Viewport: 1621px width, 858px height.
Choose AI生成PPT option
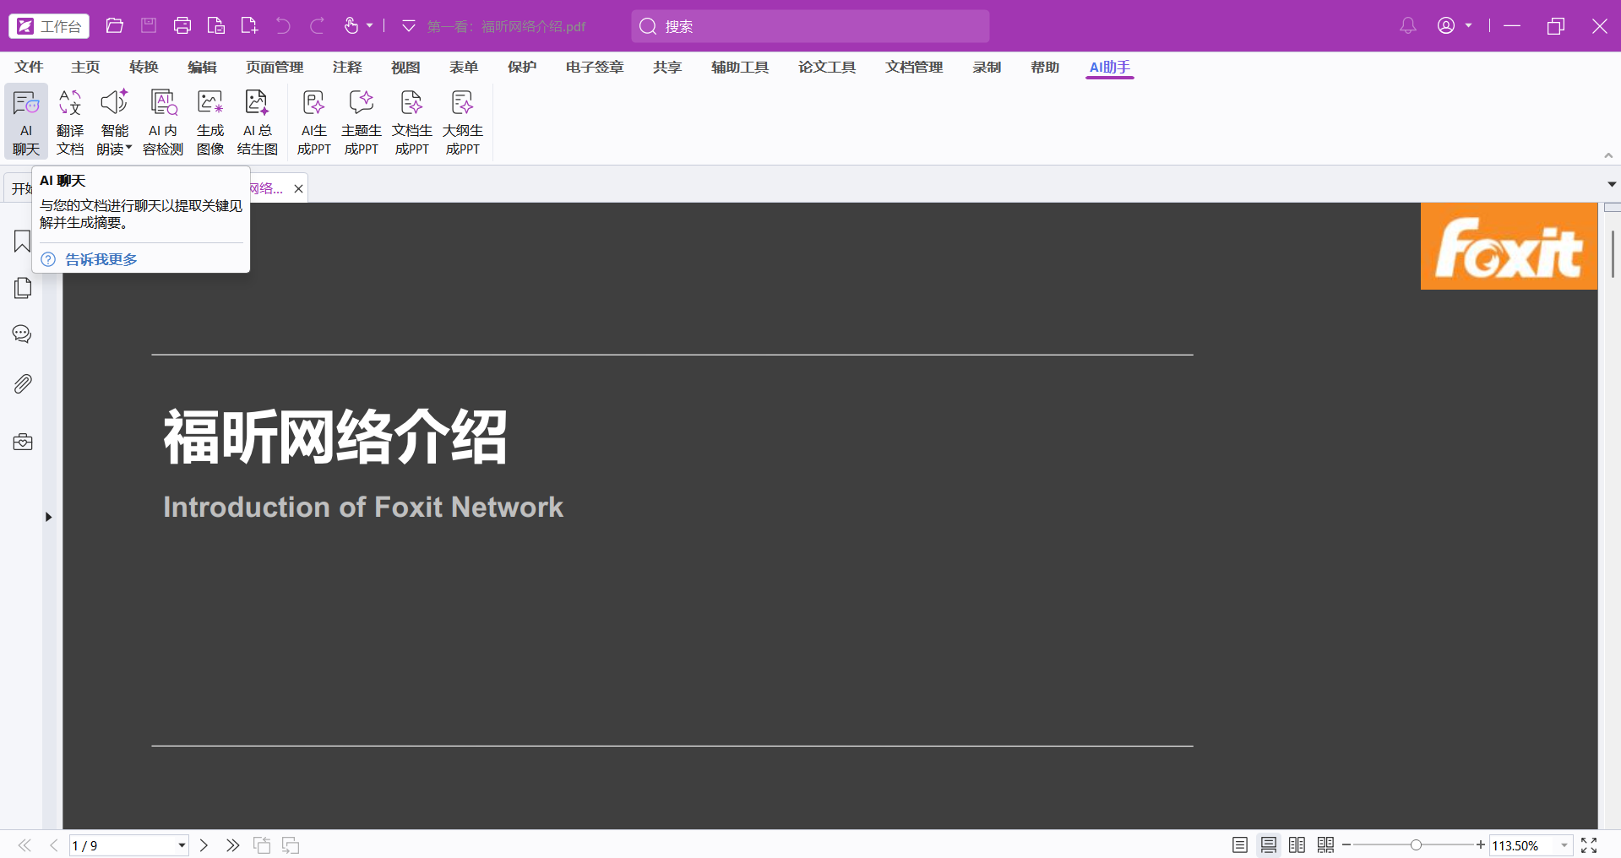[314, 122]
